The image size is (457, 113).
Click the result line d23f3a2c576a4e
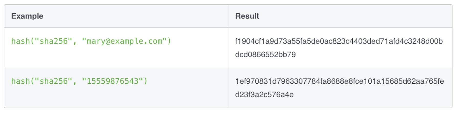[x=264, y=95]
